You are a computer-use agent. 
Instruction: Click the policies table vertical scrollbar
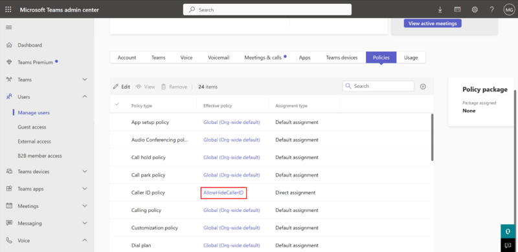[433, 138]
